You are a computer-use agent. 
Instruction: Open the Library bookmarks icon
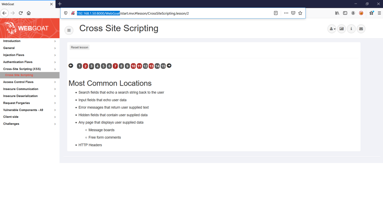(337, 13)
